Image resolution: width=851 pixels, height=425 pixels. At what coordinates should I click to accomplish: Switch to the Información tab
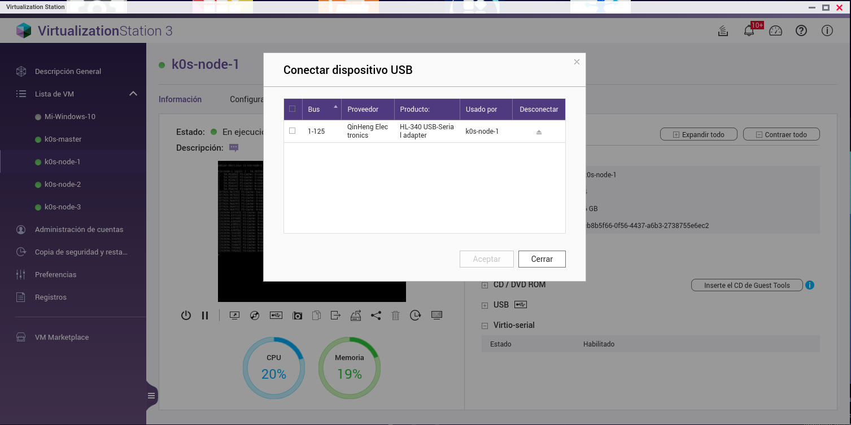click(180, 99)
